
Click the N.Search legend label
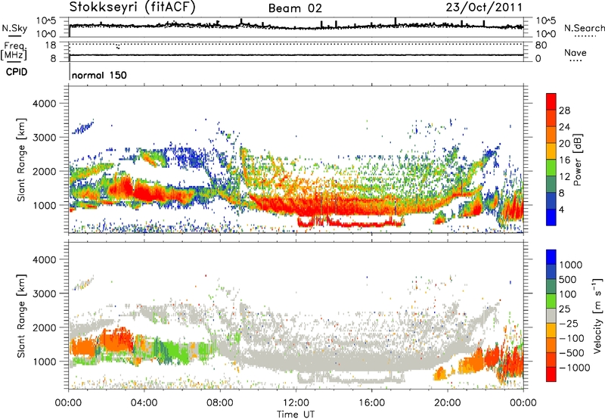click(x=584, y=28)
